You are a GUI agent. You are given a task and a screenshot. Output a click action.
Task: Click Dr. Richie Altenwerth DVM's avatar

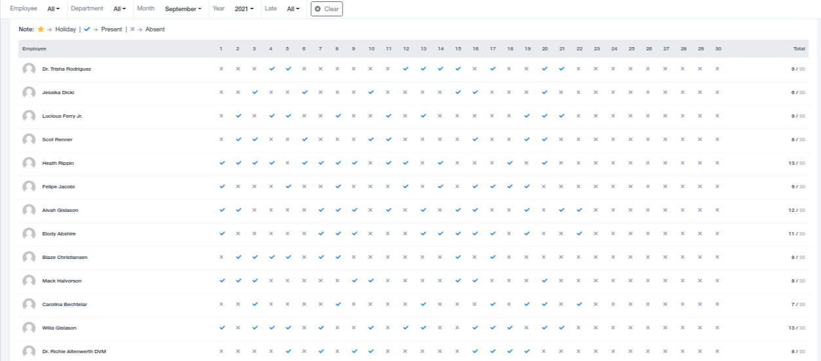pyautogui.click(x=29, y=352)
